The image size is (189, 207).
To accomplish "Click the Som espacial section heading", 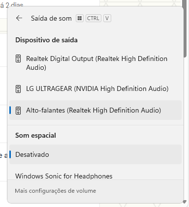I will pyautogui.click(x=35, y=136).
